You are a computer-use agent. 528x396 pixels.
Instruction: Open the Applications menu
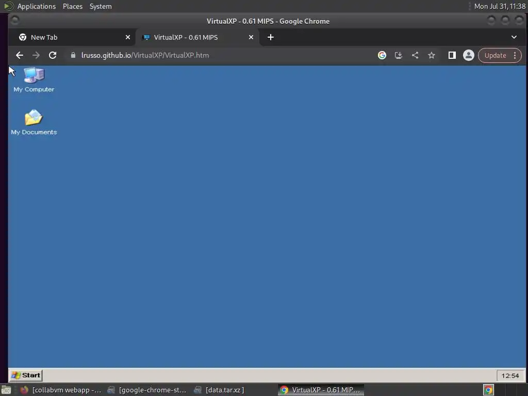37,6
